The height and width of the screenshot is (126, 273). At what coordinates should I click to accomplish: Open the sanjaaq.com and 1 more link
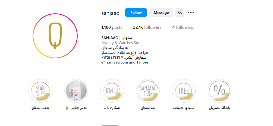tap(127, 62)
